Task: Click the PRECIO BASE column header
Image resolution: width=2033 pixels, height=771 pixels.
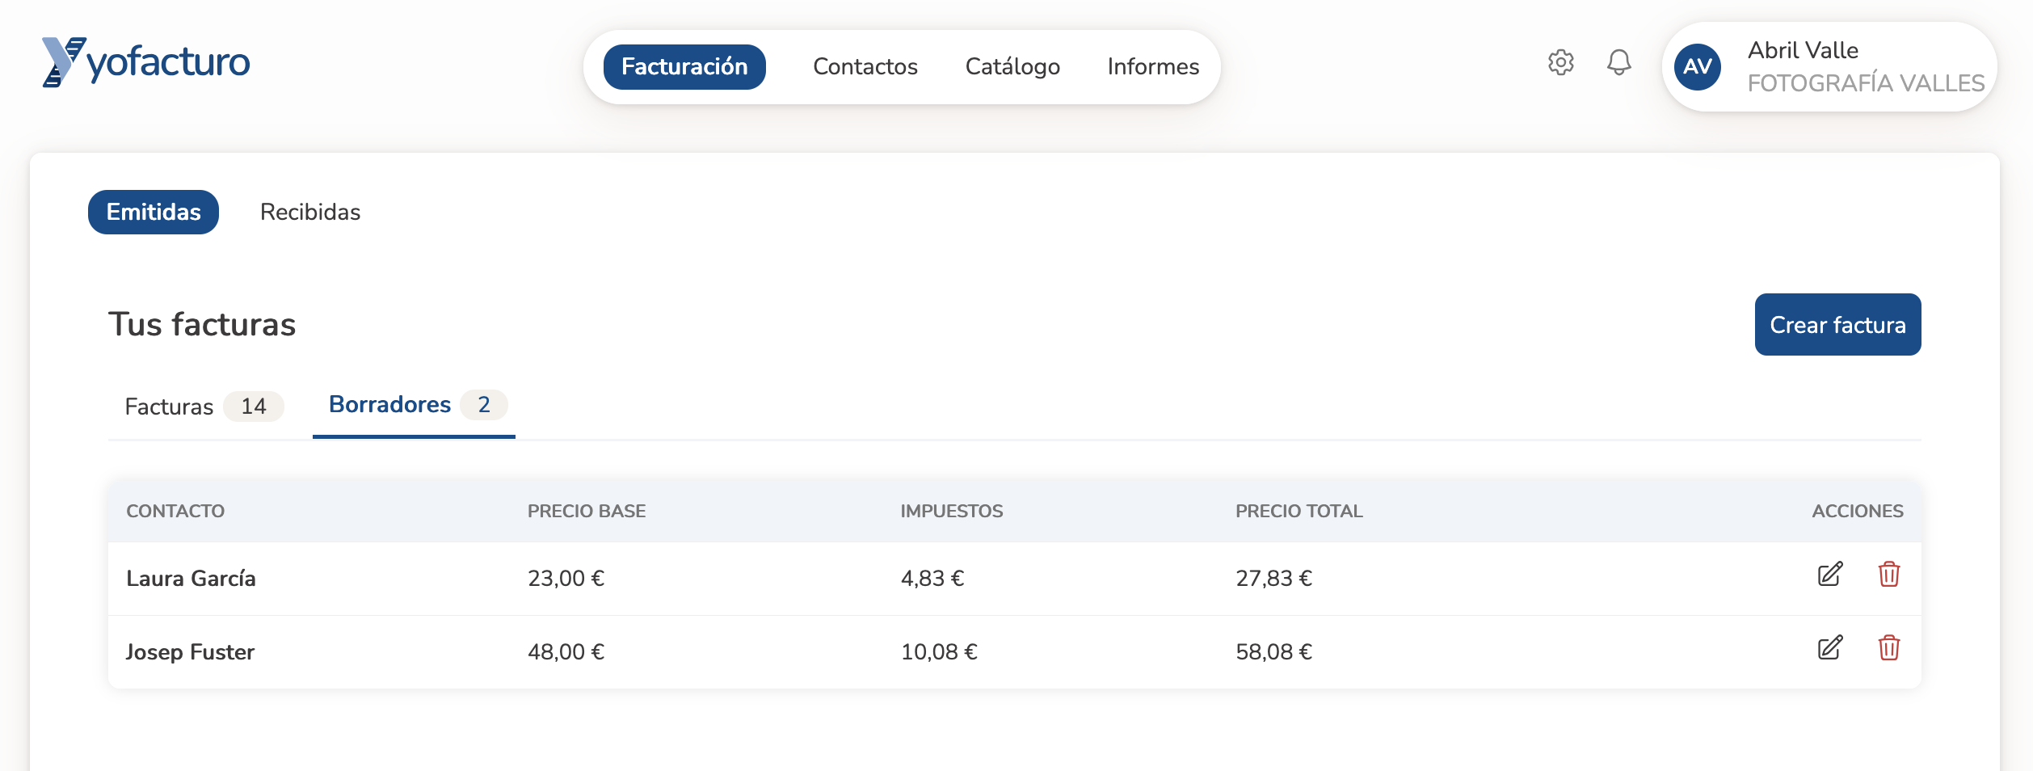Action: coord(587,512)
